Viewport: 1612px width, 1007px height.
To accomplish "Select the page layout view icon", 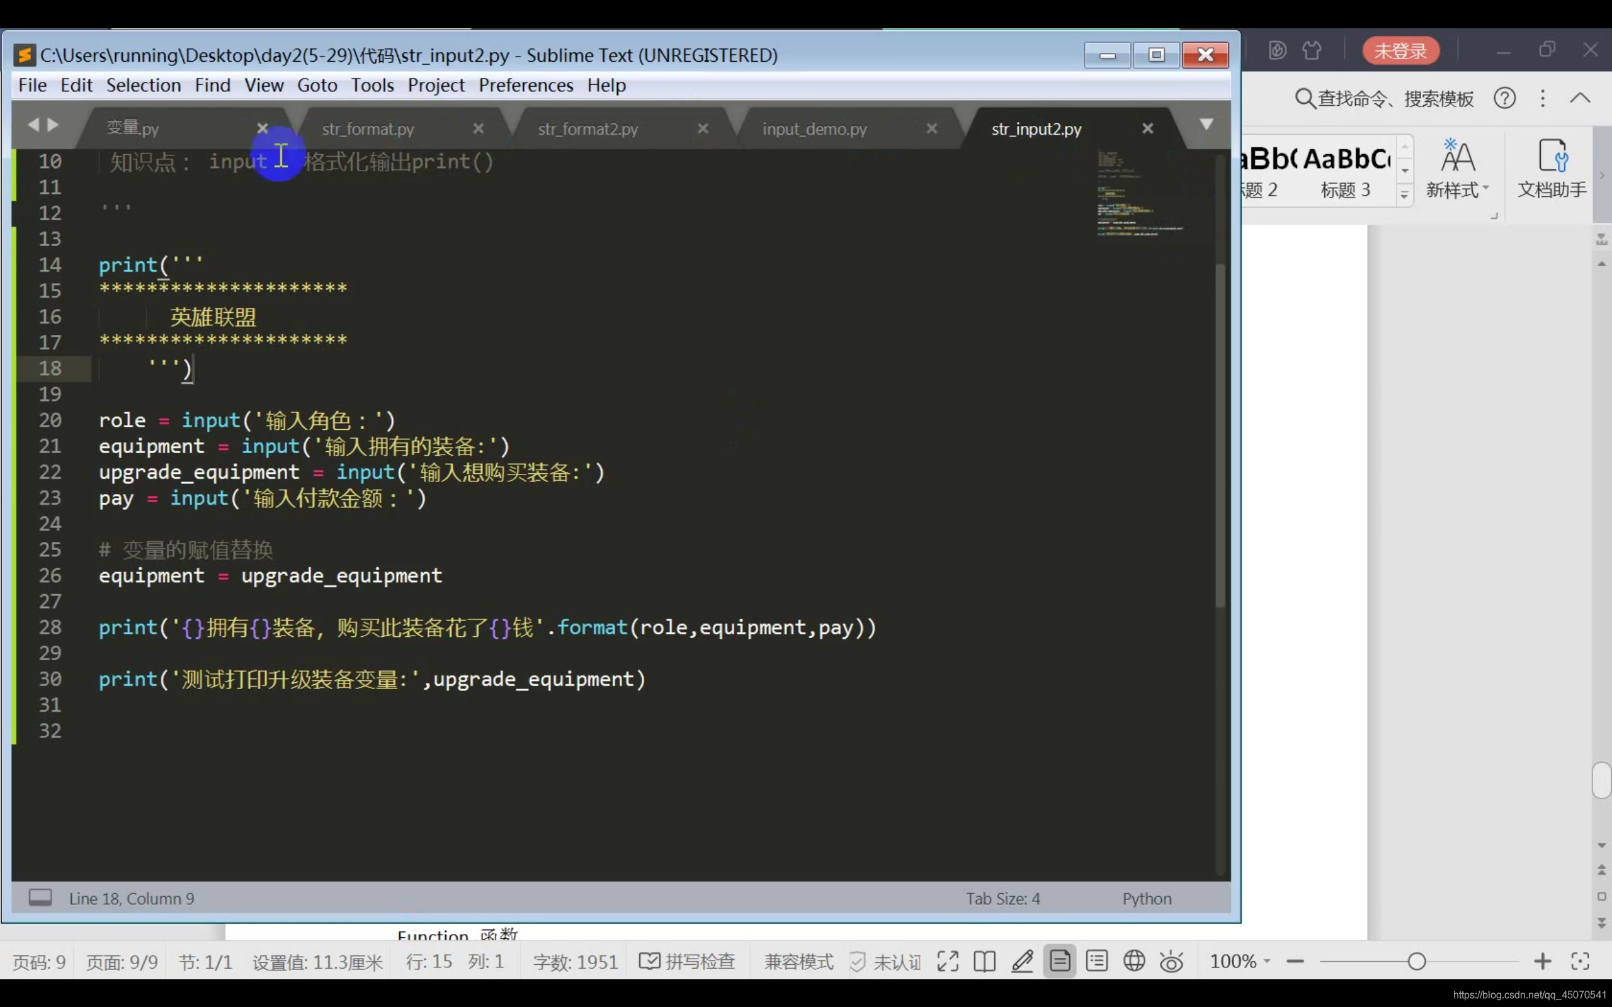I will [x=1059, y=961].
